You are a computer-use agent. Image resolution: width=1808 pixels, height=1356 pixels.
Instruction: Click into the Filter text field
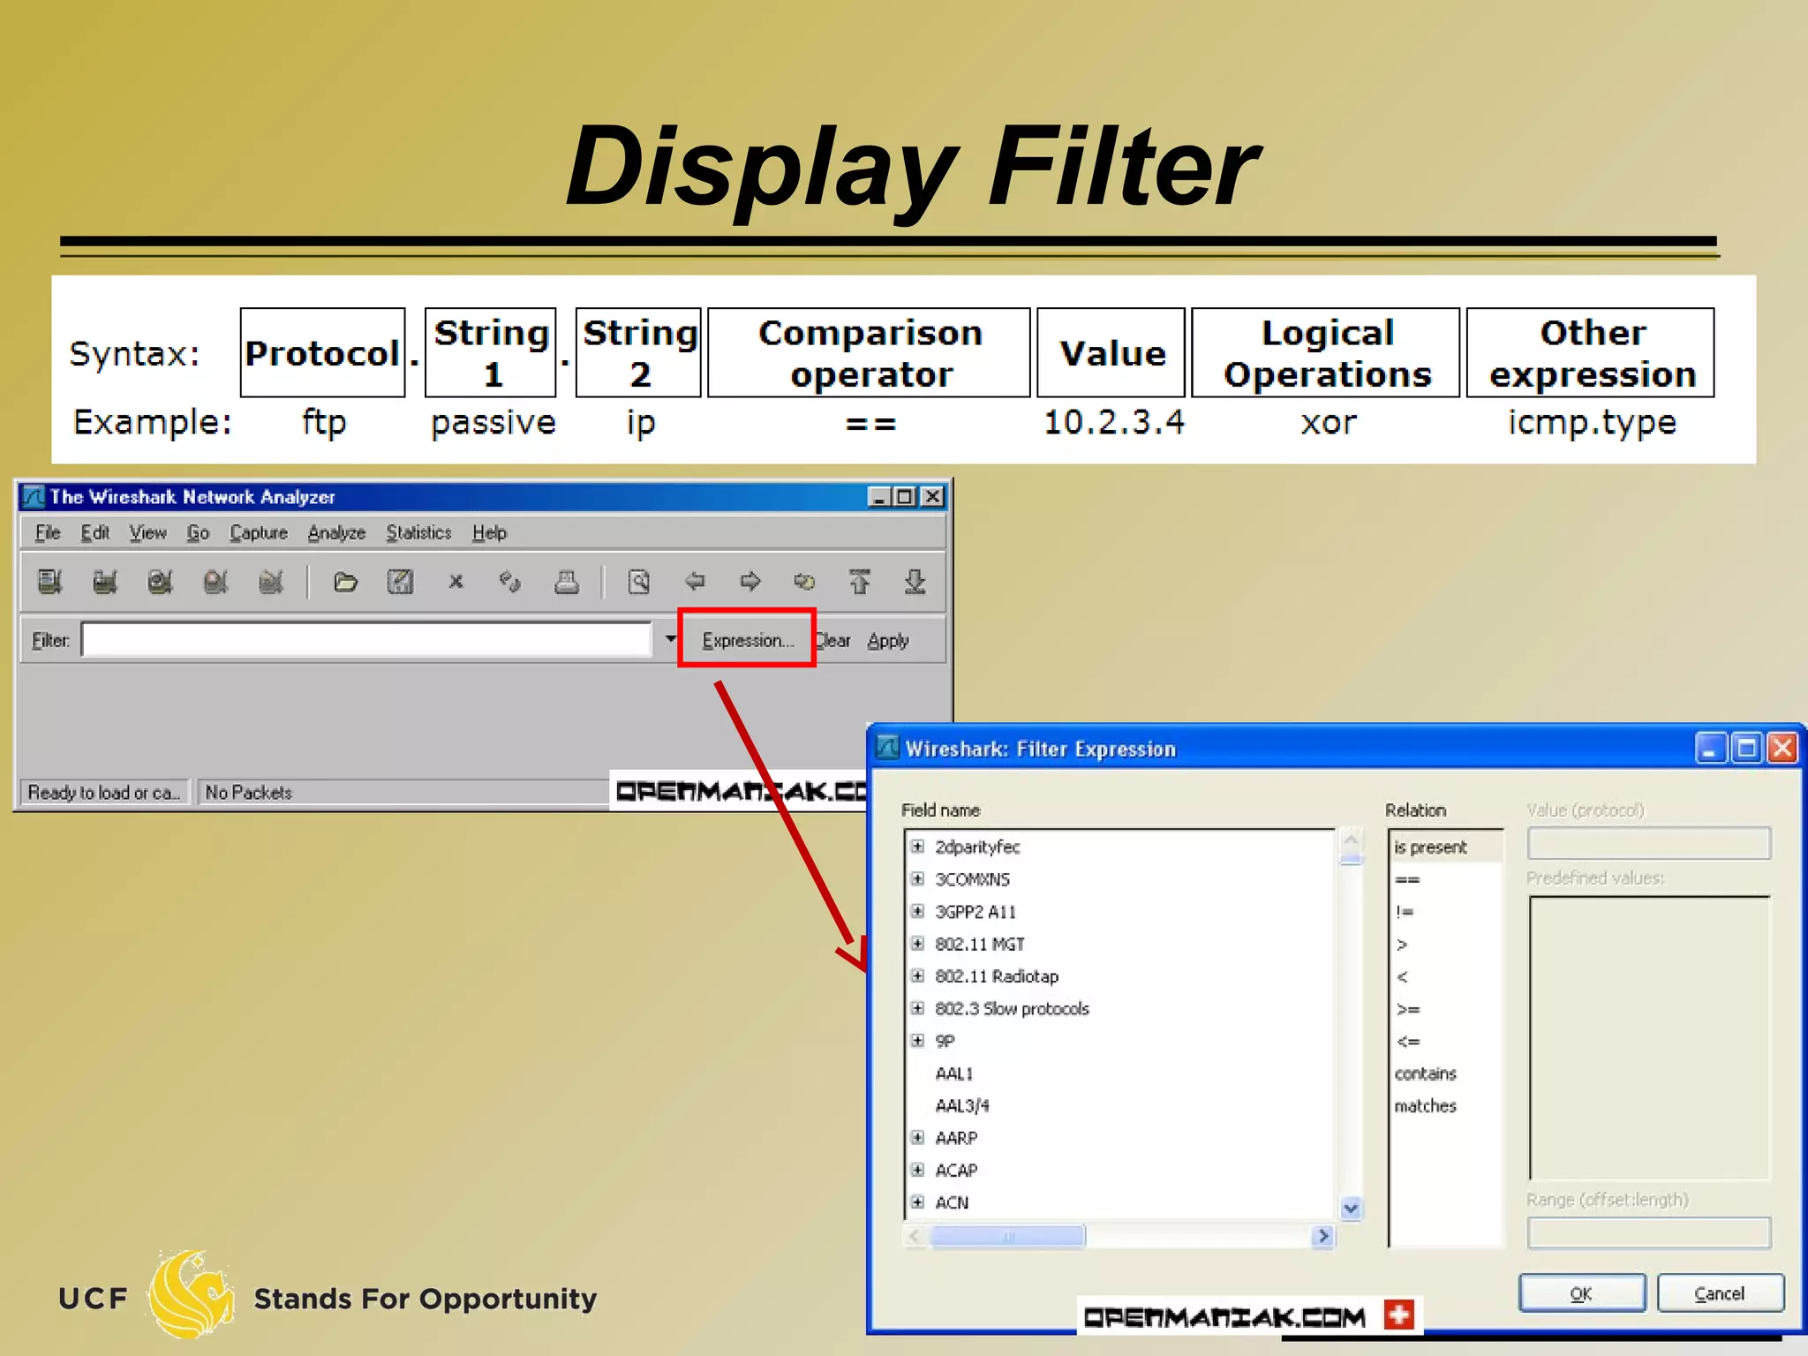pyautogui.click(x=366, y=639)
